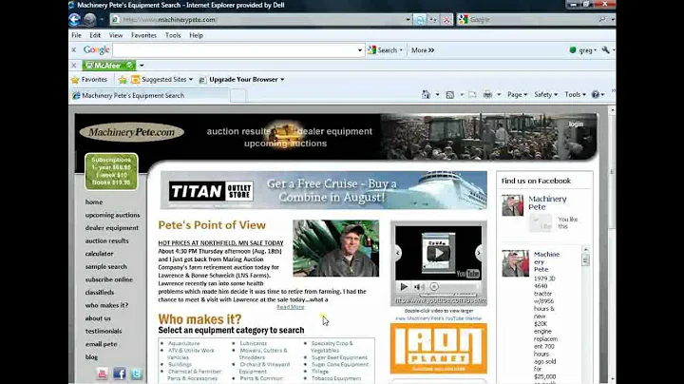The width and height of the screenshot is (684, 384).
Task: Open the View menu
Action: click(116, 35)
